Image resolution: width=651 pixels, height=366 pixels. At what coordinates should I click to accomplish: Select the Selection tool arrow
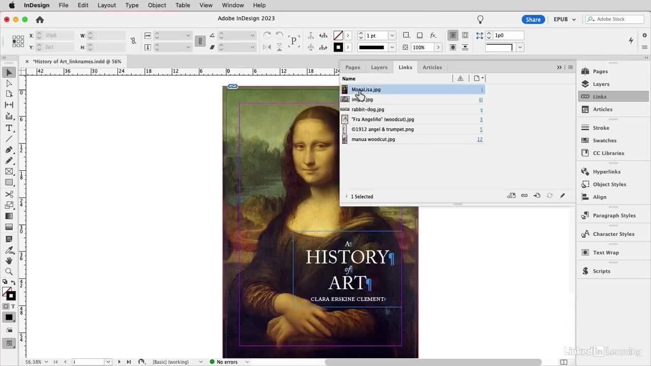9,73
